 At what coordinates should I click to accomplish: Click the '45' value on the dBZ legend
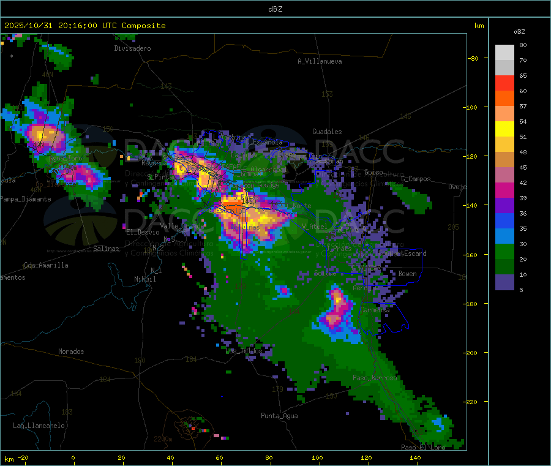point(523,167)
